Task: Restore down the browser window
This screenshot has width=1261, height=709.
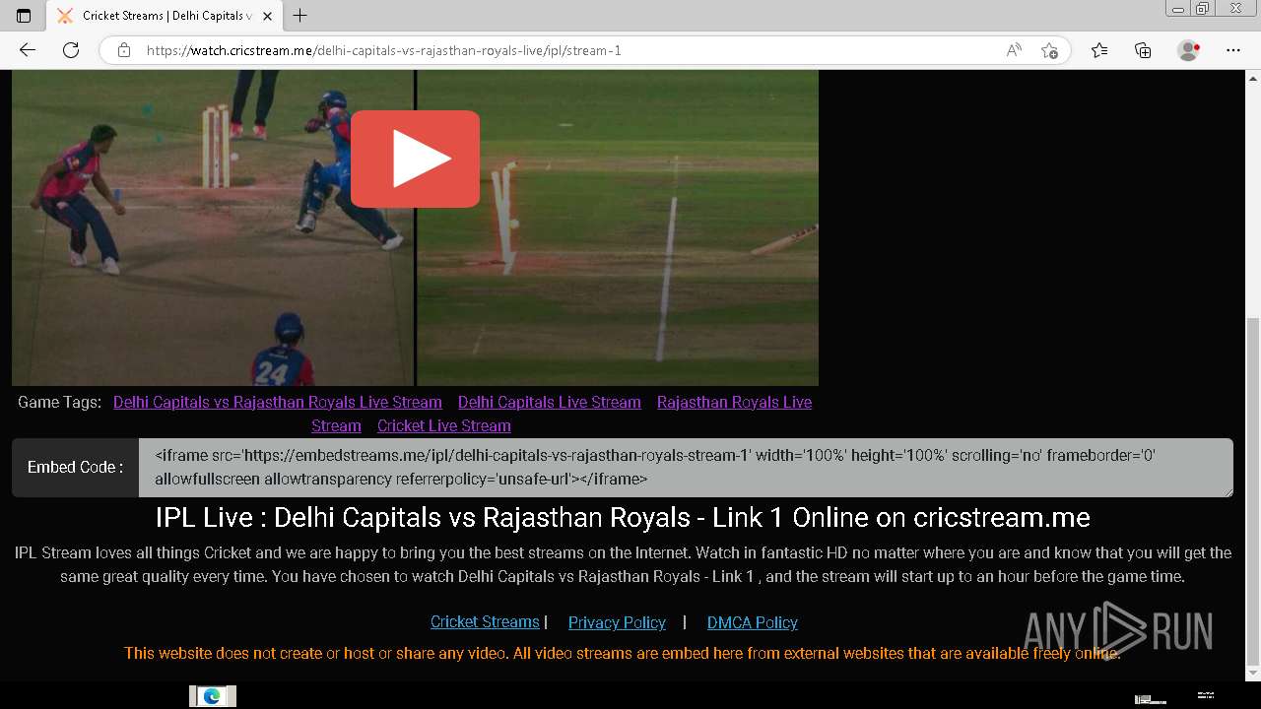Action: point(1202,9)
